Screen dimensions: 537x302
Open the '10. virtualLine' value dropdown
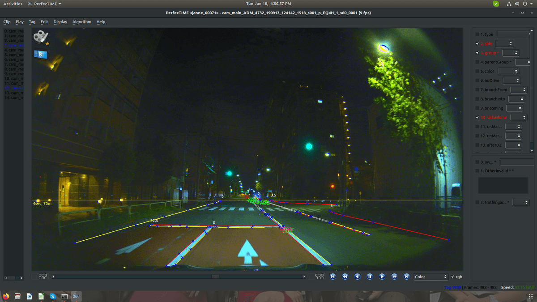coord(518,117)
